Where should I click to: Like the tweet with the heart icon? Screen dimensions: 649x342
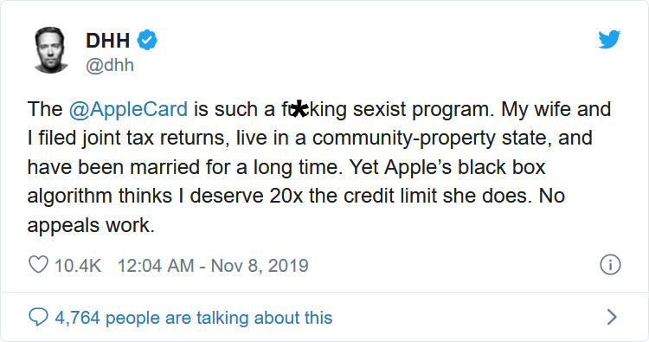click(x=38, y=265)
